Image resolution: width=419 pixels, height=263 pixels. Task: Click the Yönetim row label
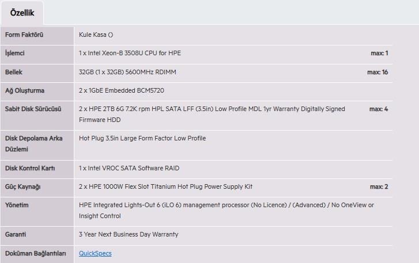click(x=17, y=205)
